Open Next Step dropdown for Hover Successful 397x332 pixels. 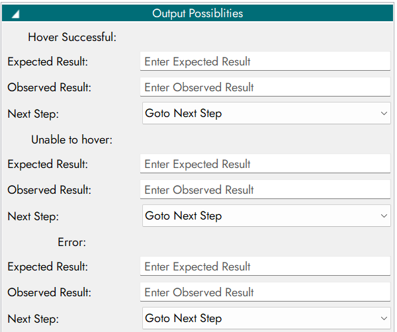coord(266,113)
